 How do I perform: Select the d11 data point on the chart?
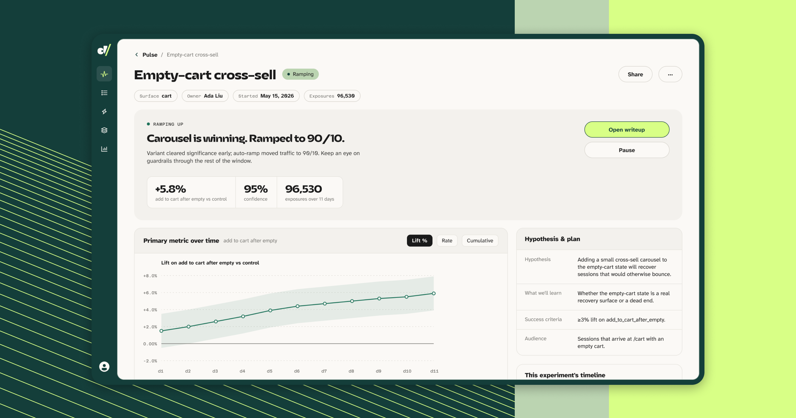tap(433, 294)
